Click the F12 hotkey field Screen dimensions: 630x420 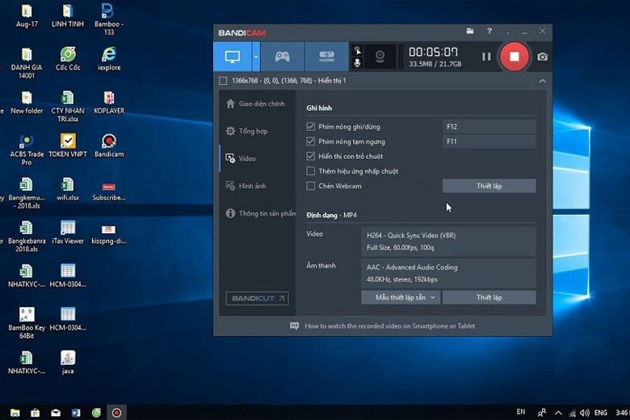(489, 127)
